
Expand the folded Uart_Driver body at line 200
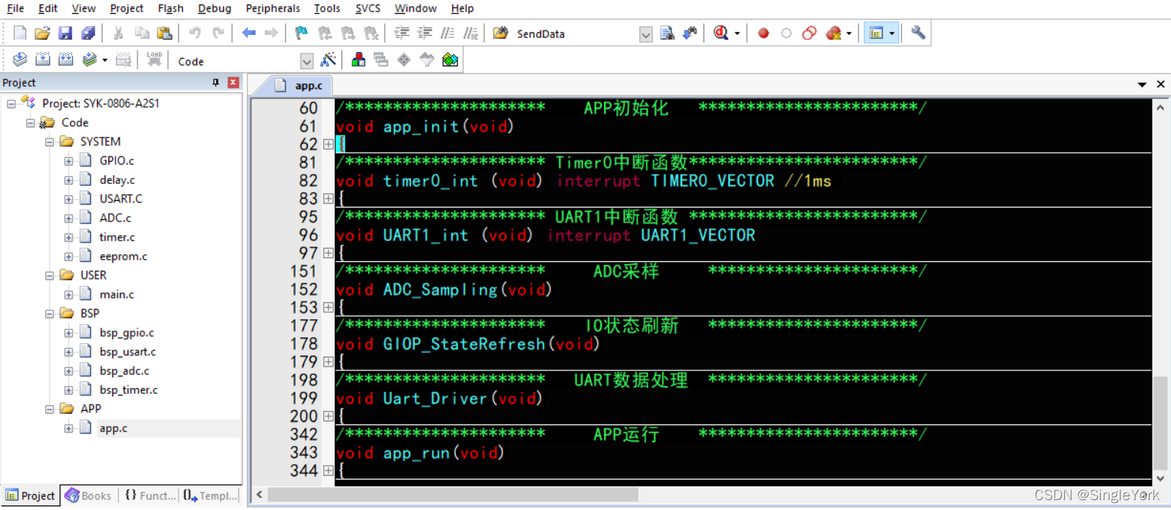[328, 416]
